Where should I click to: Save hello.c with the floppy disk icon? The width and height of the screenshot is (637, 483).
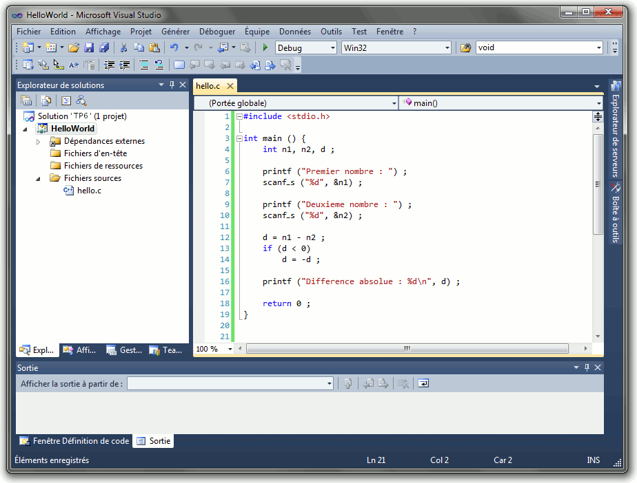[89, 48]
